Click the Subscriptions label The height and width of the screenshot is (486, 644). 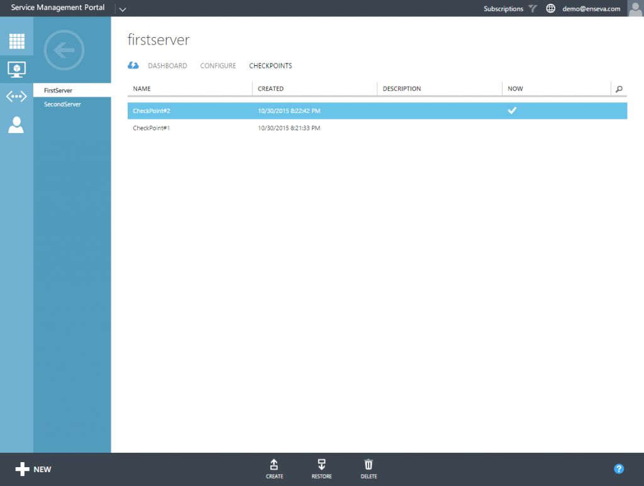point(504,9)
